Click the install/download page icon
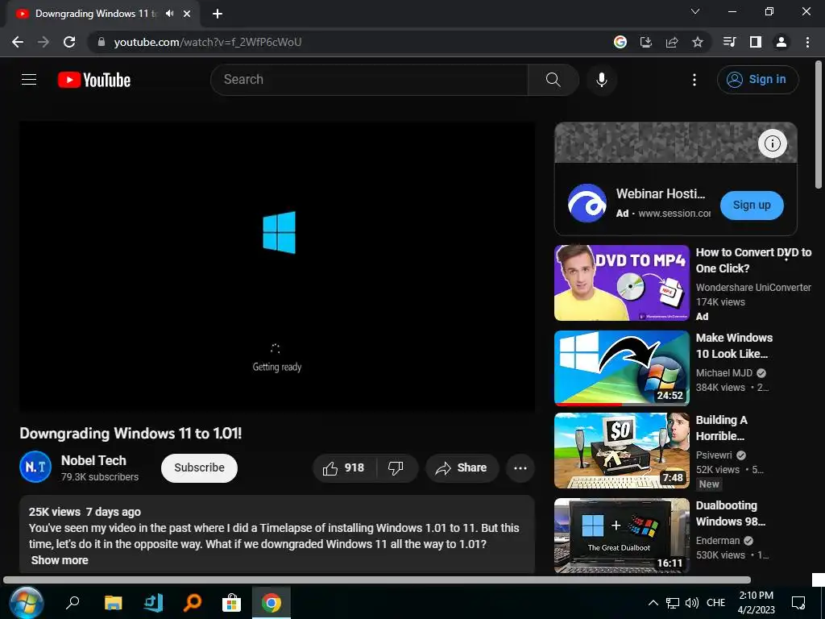825x619 pixels. (646, 42)
